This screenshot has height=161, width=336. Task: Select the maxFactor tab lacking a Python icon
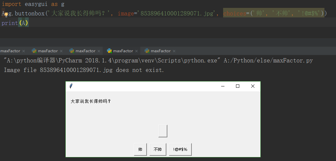pos(10,51)
